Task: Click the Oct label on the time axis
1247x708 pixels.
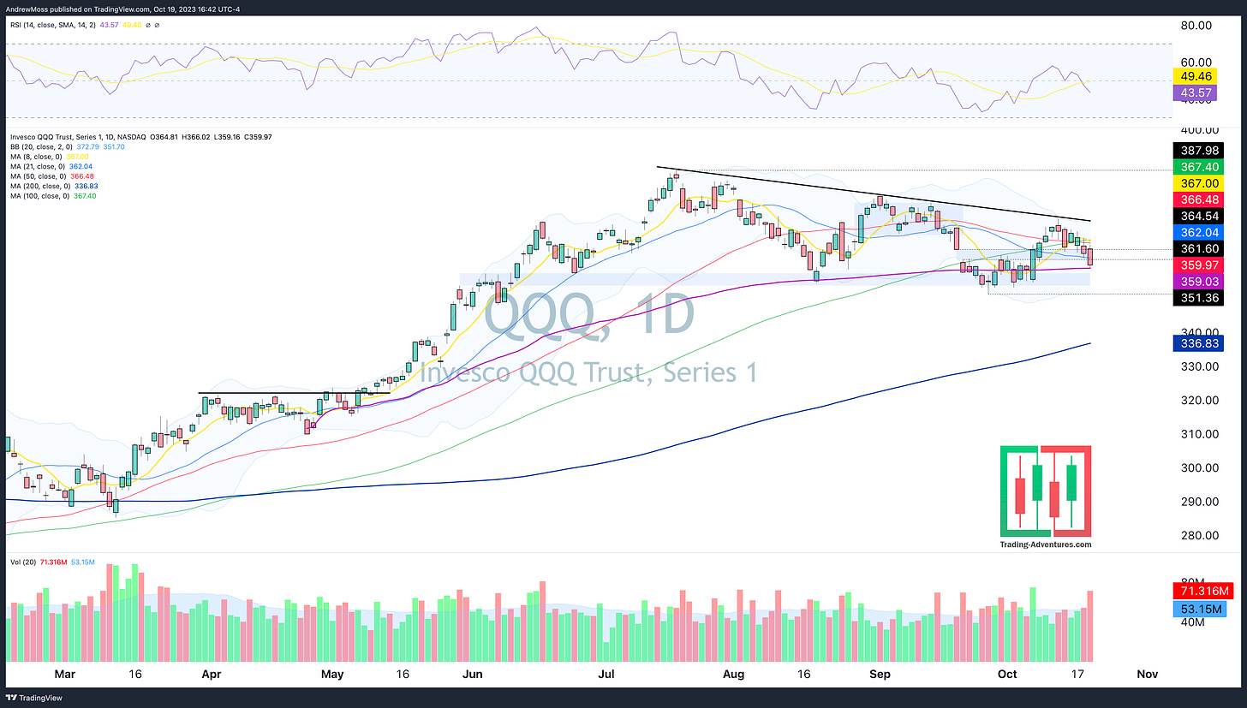Action: [x=1007, y=674]
